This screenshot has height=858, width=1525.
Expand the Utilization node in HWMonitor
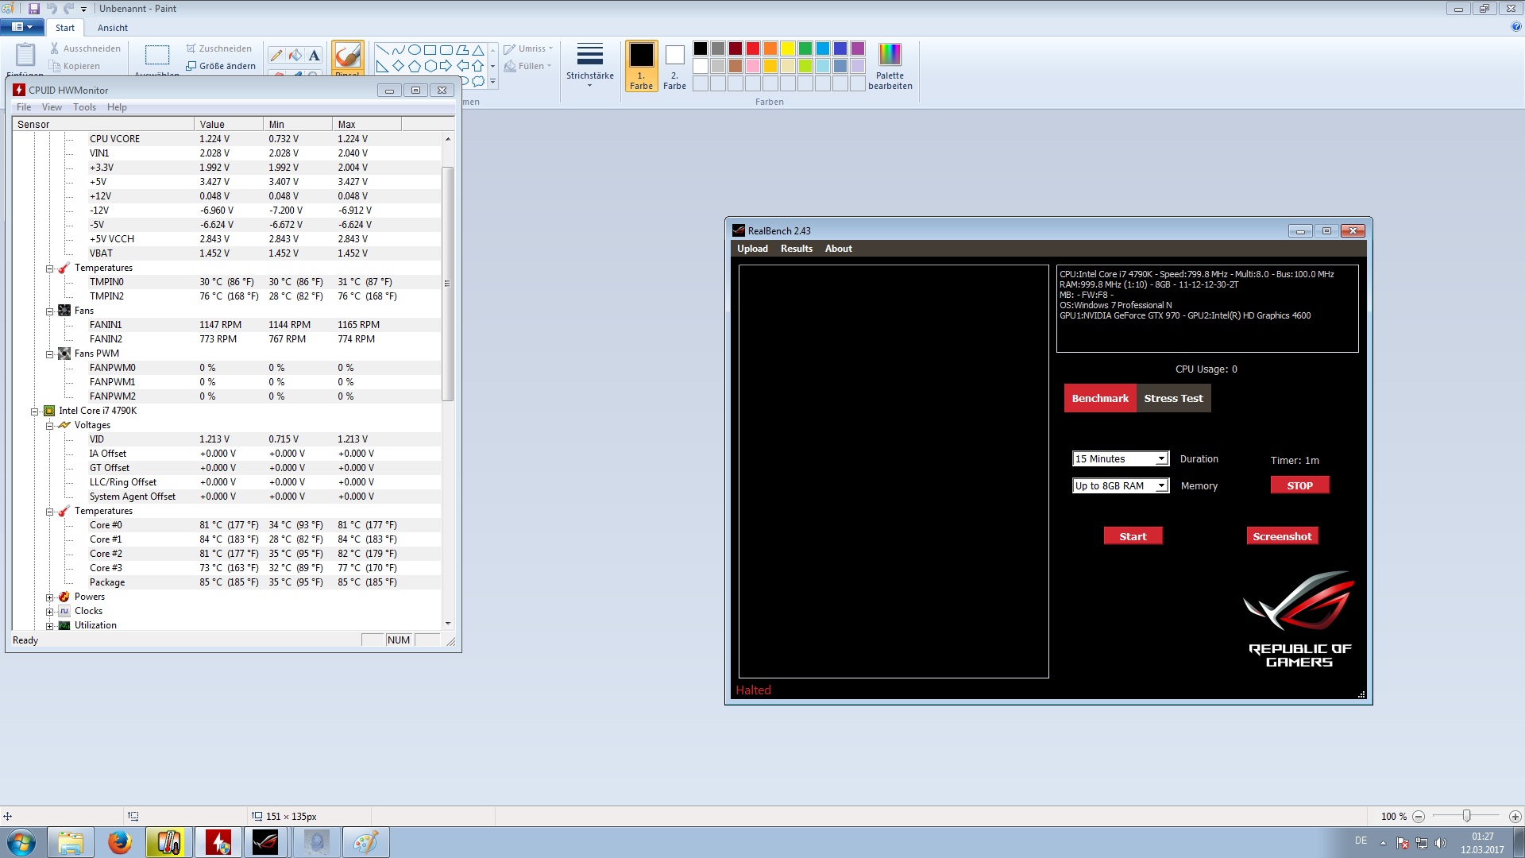49,626
